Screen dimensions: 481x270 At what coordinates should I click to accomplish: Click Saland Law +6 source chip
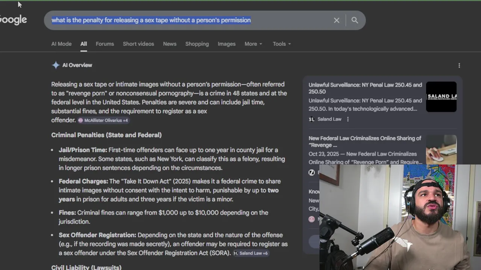pyautogui.click(x=251, y=253)
